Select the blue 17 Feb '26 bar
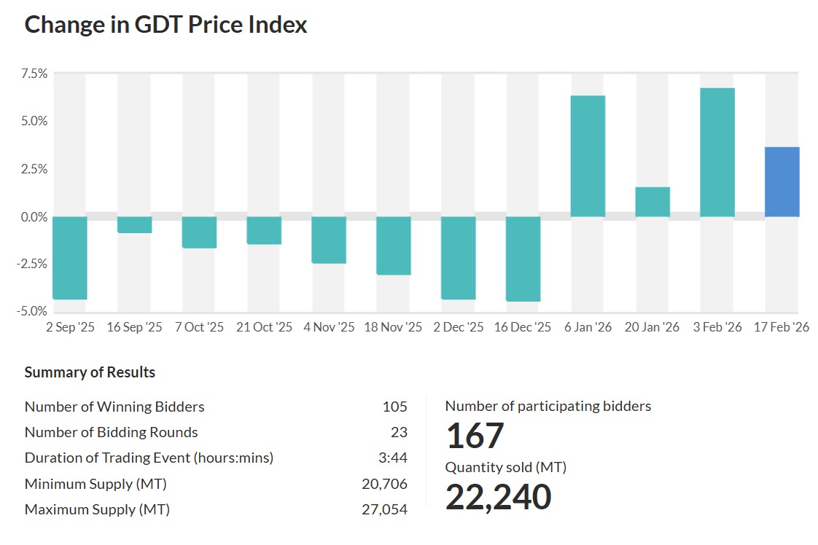This screenshot has height=545, width=818. point(782,182)
